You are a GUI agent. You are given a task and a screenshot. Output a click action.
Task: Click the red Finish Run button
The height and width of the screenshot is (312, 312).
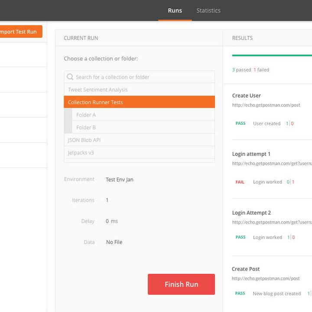pos(181,284)
